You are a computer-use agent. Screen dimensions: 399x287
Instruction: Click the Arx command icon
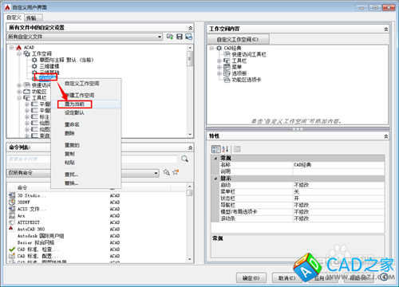click(12, 216)
